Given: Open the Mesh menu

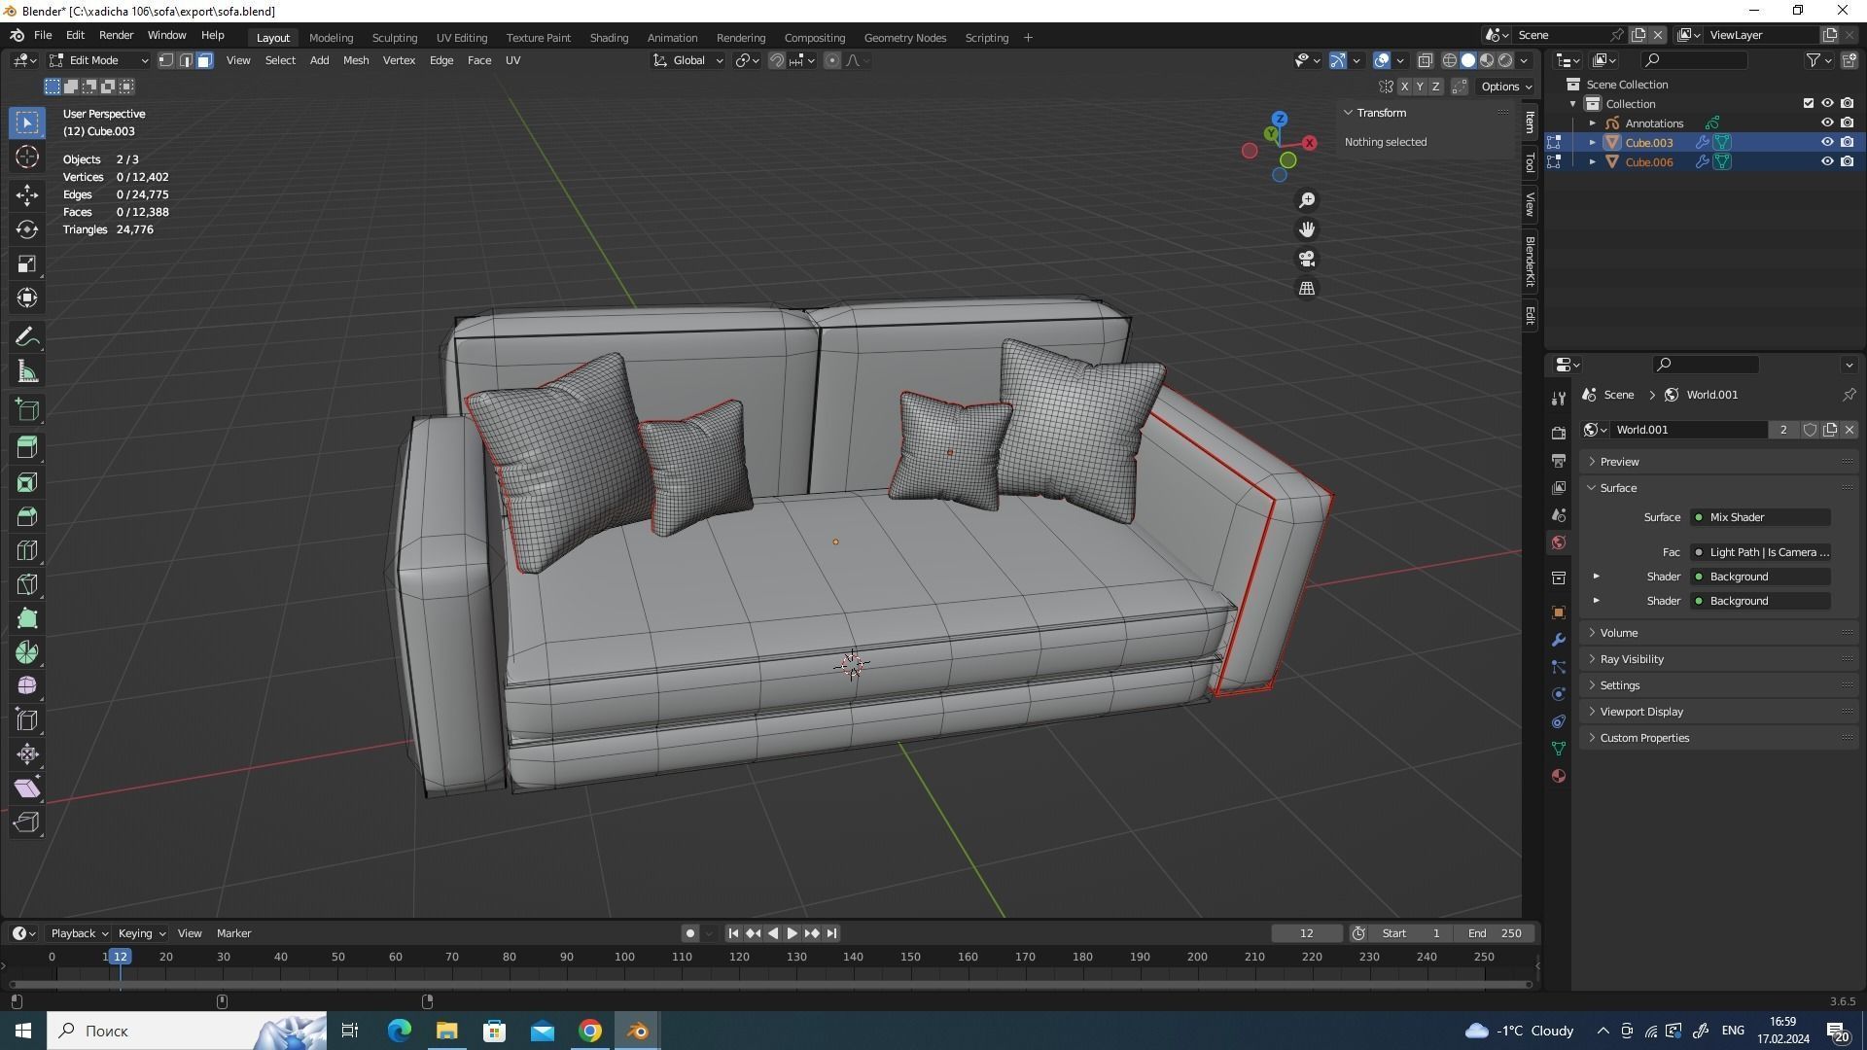Looking at the screenshot, I should coord(355,60).
